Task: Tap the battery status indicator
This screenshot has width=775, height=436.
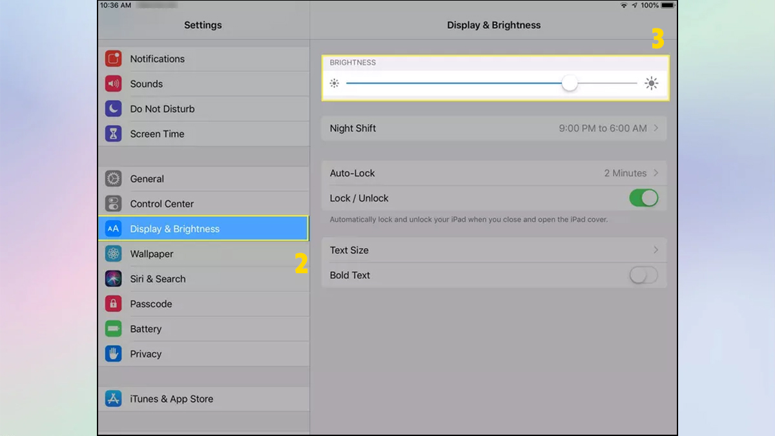Action: 668,5
